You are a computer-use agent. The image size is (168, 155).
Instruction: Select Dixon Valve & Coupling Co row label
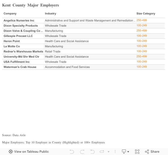23,31
